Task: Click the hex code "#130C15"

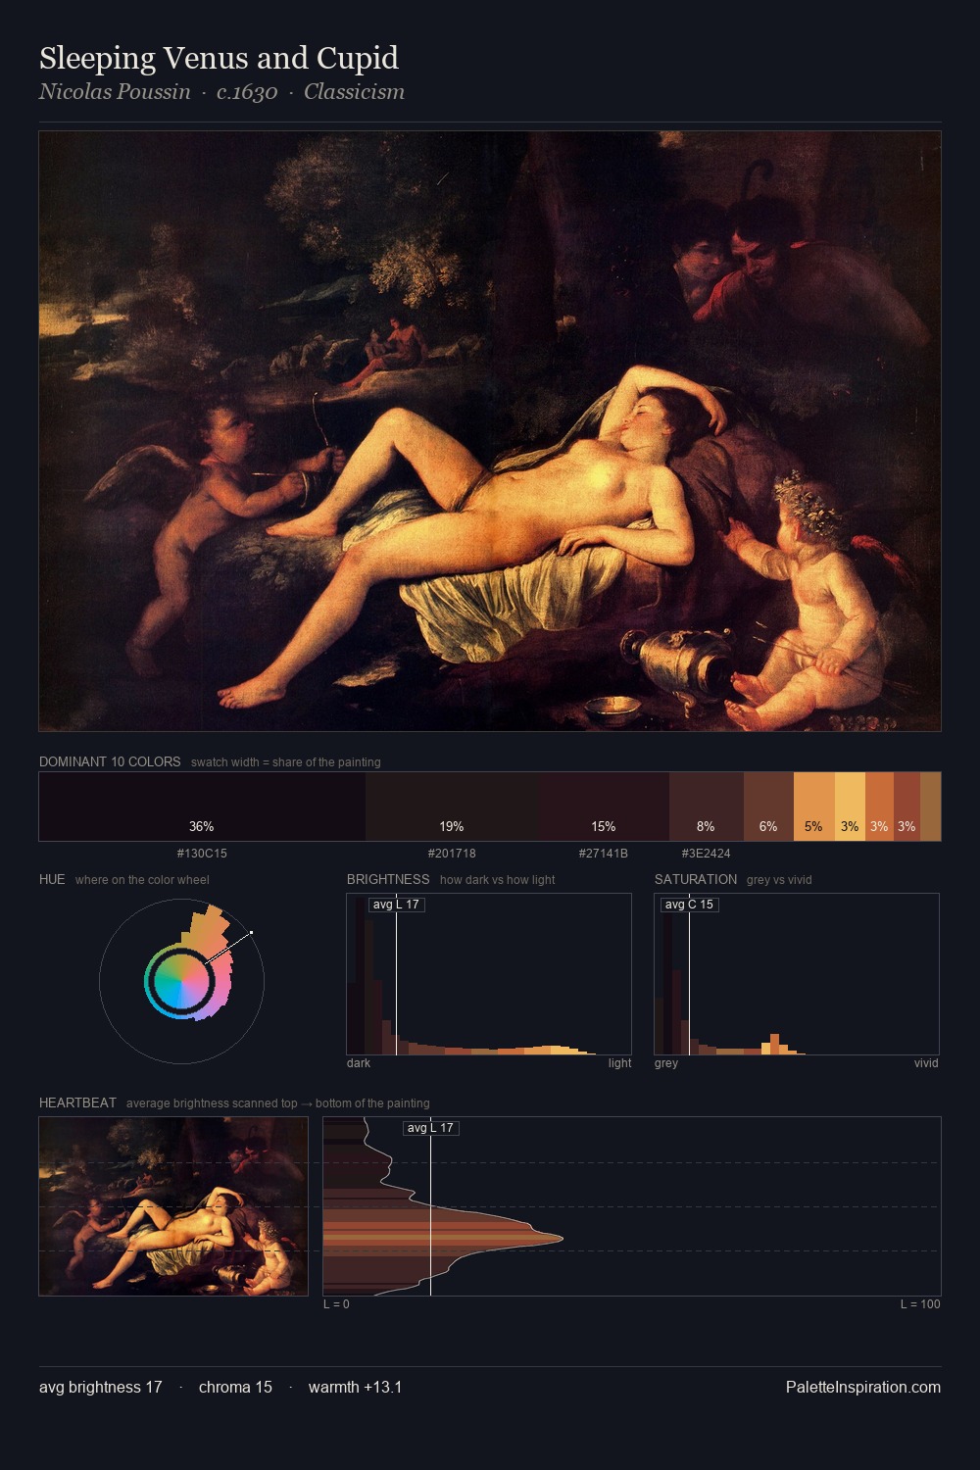Action: [202, 854]
